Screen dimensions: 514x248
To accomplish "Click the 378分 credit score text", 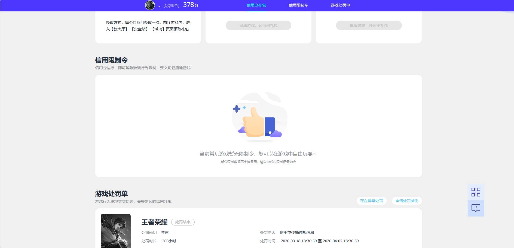I will (x=191, y=5).
